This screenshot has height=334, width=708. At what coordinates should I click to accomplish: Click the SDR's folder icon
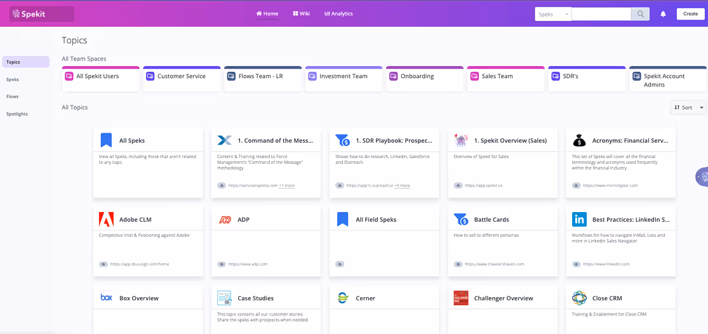(556, 76)
